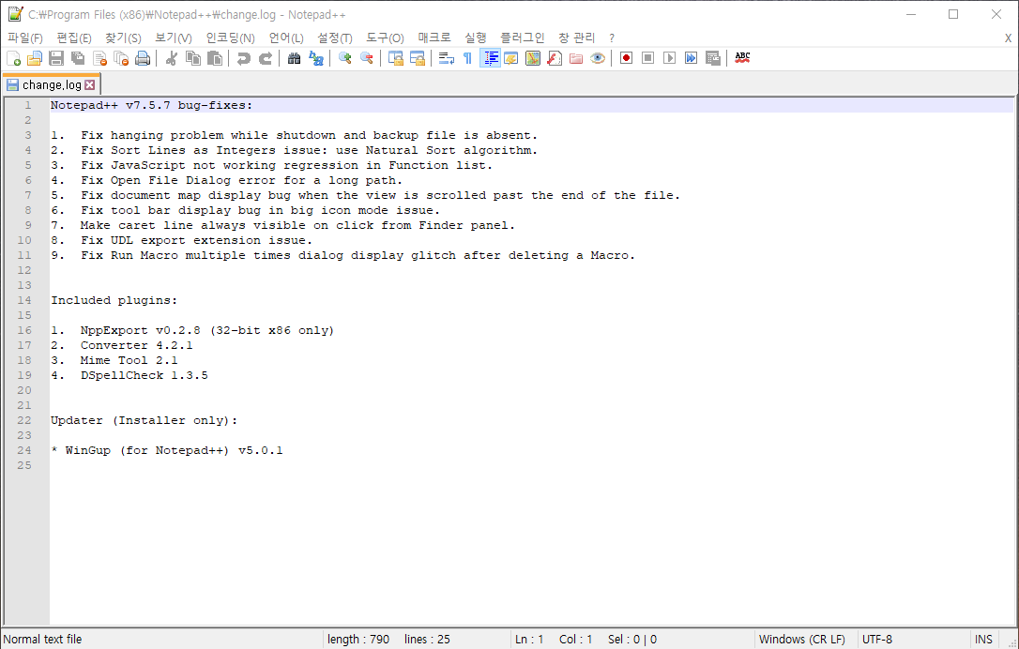The height and width of the screenshot is (649, 1019).
Task: Open the 창 관리 menu
Action: click(576, 38)
